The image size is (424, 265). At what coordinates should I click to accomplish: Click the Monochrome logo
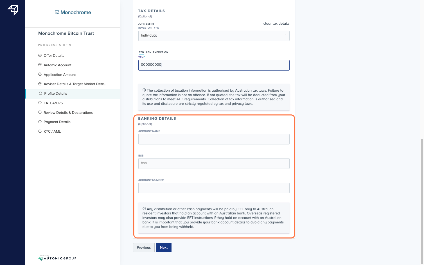pos(73,12)
